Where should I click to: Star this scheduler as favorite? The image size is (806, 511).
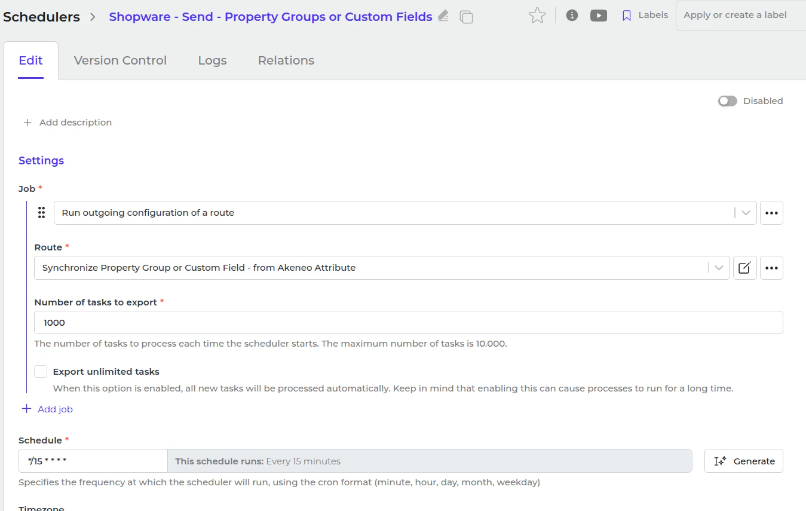click(537, 16)
